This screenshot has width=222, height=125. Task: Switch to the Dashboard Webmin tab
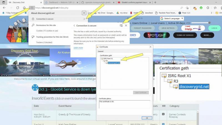(62, 2)
